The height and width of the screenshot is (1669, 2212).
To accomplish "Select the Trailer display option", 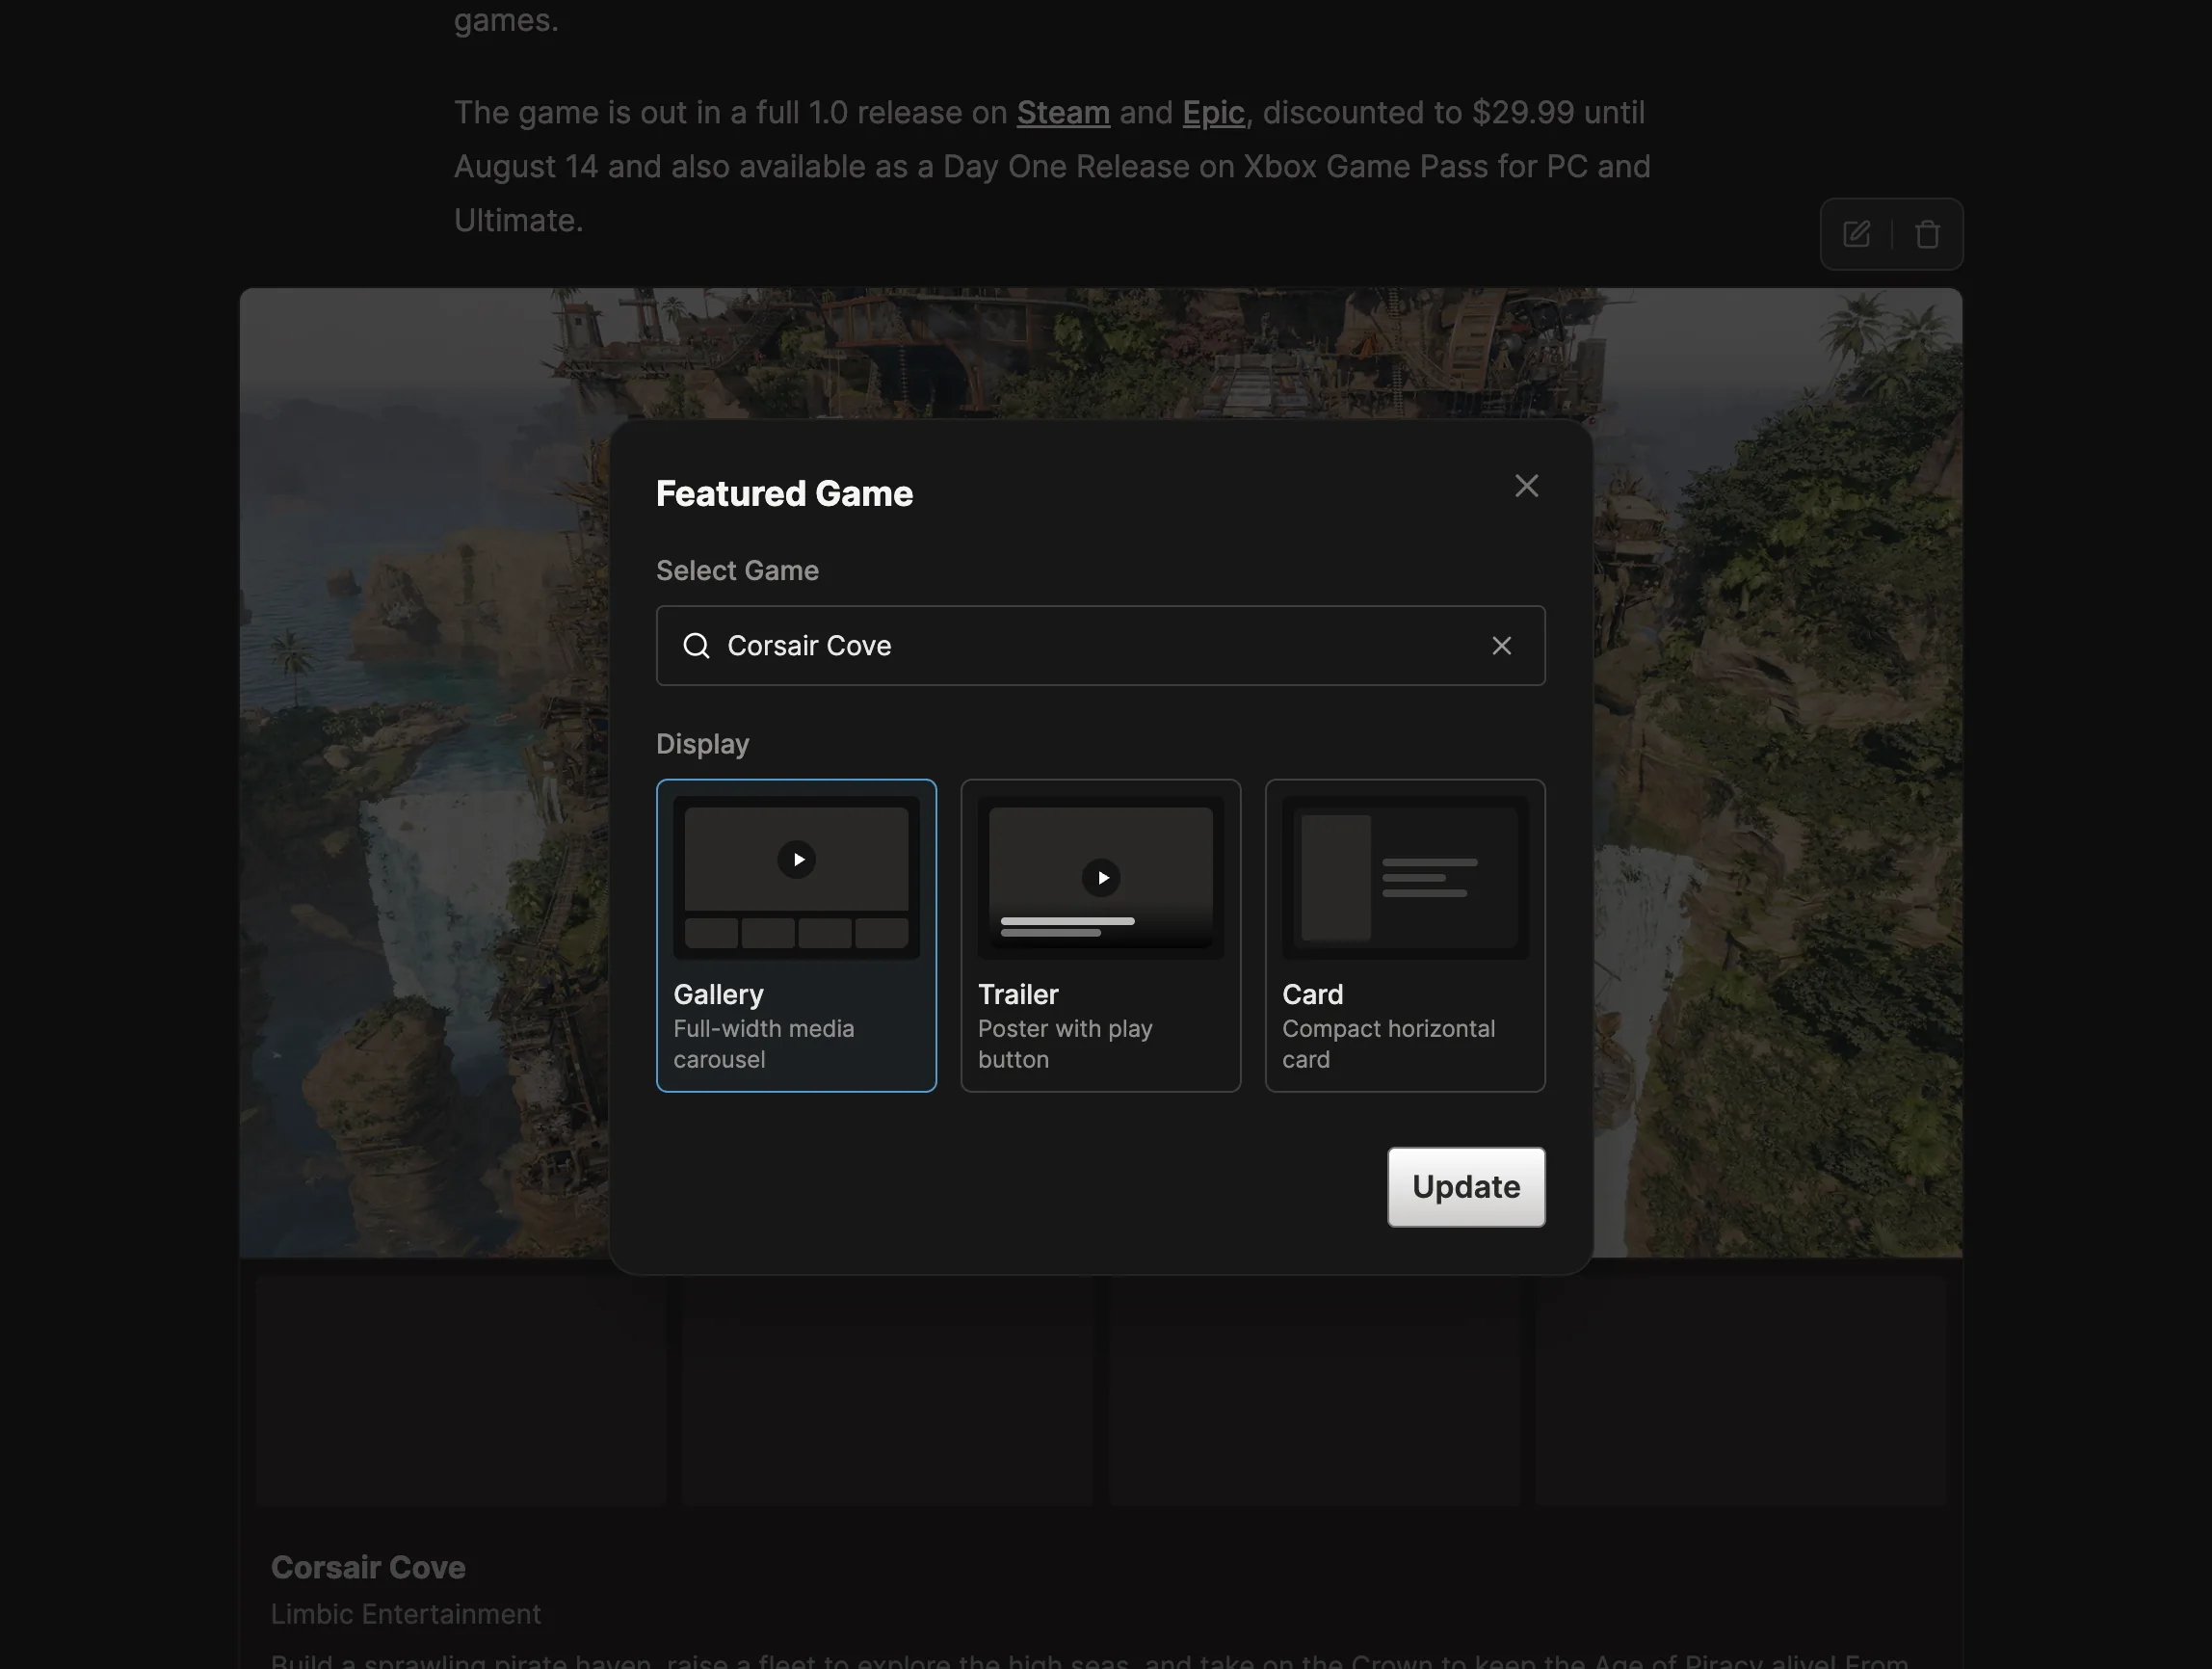I will (x=1100, y=935).
